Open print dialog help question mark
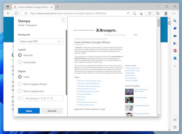Screen dimensions: 182x134 [x=63, y=20]
